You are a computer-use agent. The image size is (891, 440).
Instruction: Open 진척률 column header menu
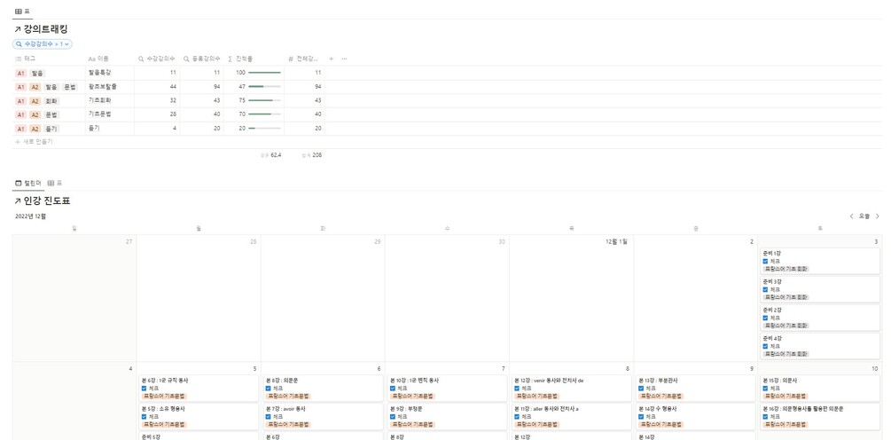tap(254, 59)
